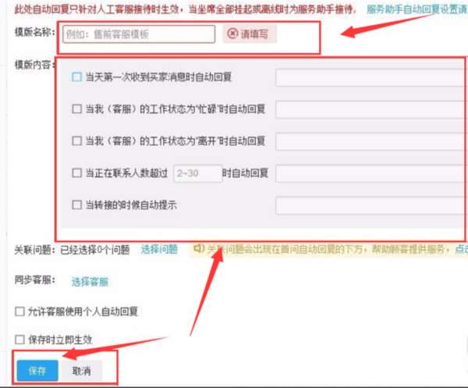
Task: Click the 取消 button
Action: coord(81,371)
